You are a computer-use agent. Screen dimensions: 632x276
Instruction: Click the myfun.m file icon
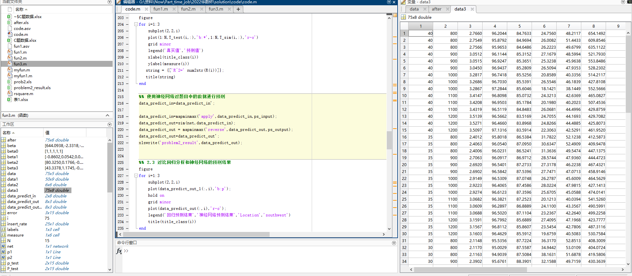(x=10, y=70)
